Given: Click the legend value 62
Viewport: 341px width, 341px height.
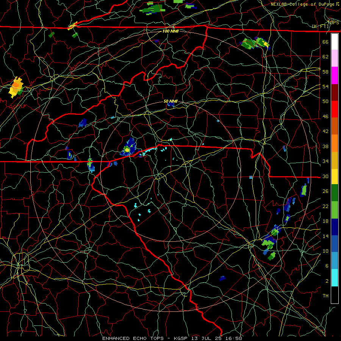Looking at the screenshot, I should tap(325, 57).
